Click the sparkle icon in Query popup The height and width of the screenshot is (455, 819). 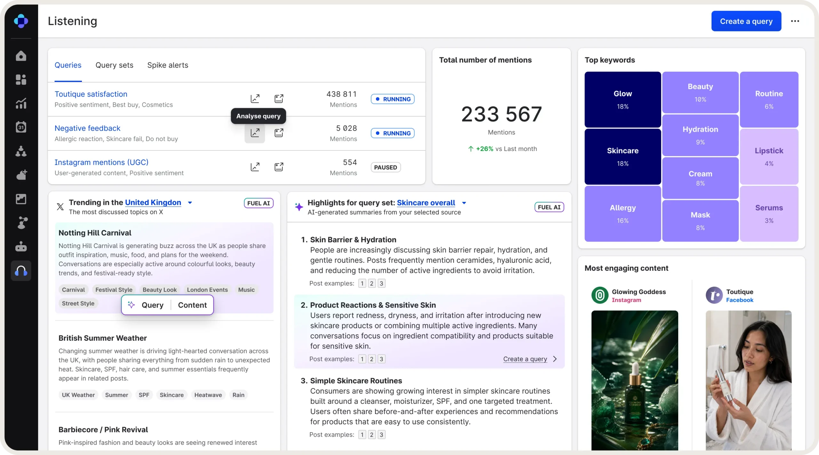(131, 305)
